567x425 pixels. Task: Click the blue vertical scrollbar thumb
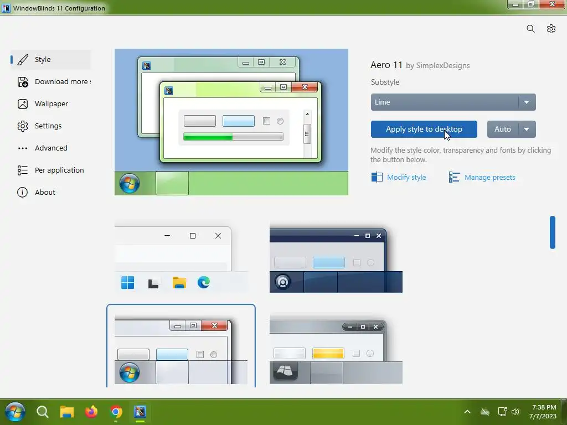(552, 232)
